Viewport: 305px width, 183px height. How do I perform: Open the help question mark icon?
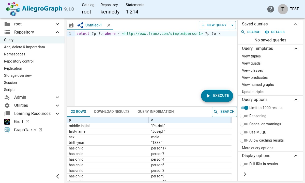[271, 9]
